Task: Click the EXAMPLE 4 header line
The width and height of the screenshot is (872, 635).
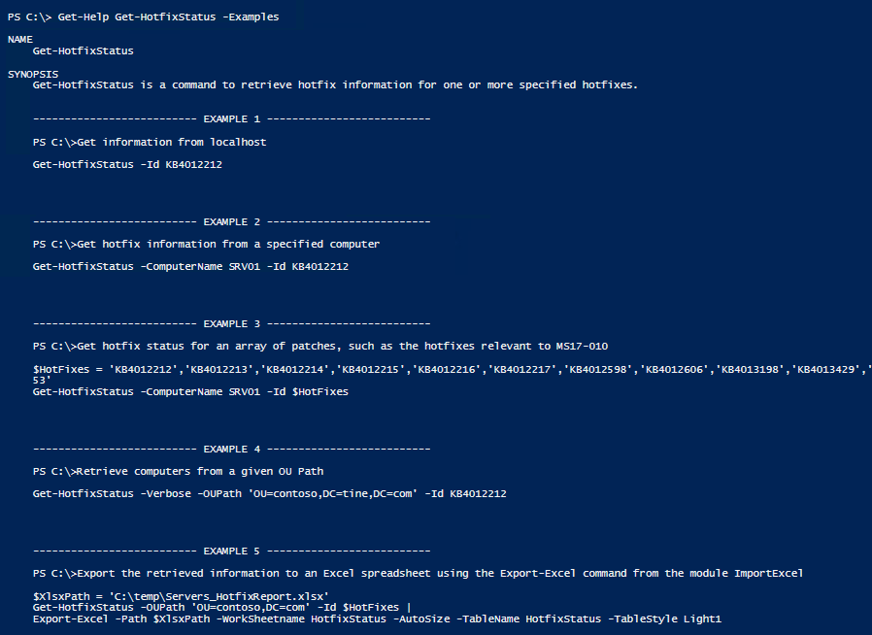Action: (x=231, y=449)
